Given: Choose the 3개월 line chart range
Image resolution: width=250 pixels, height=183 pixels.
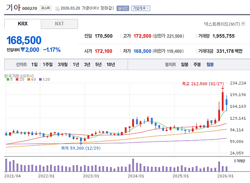Looking at the screenshot, I should (63, 65).
